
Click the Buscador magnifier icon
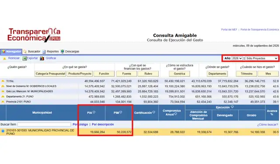(x=25, y=51)
